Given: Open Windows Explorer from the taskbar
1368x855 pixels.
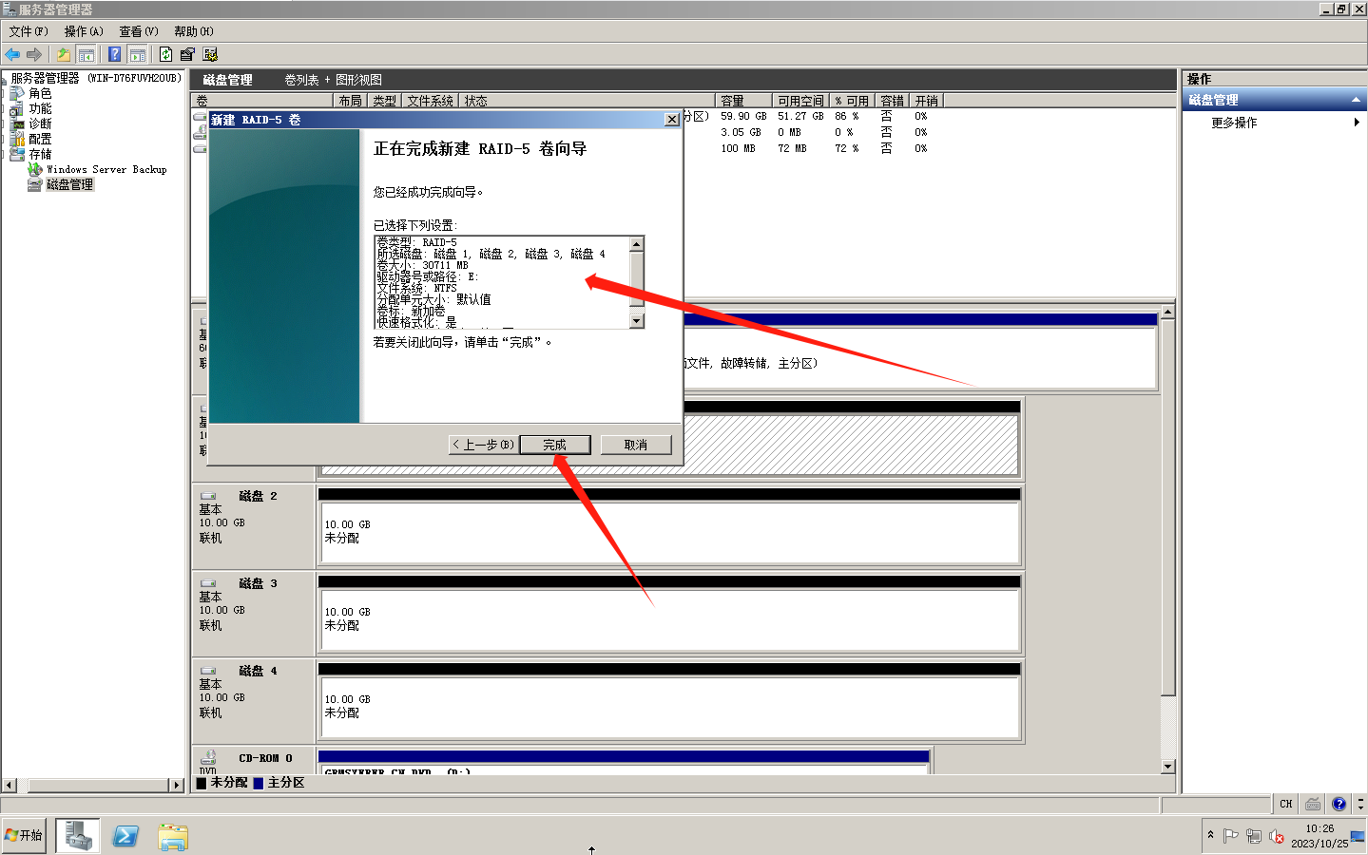Looking at the screenshot, I should coord(172,836).
